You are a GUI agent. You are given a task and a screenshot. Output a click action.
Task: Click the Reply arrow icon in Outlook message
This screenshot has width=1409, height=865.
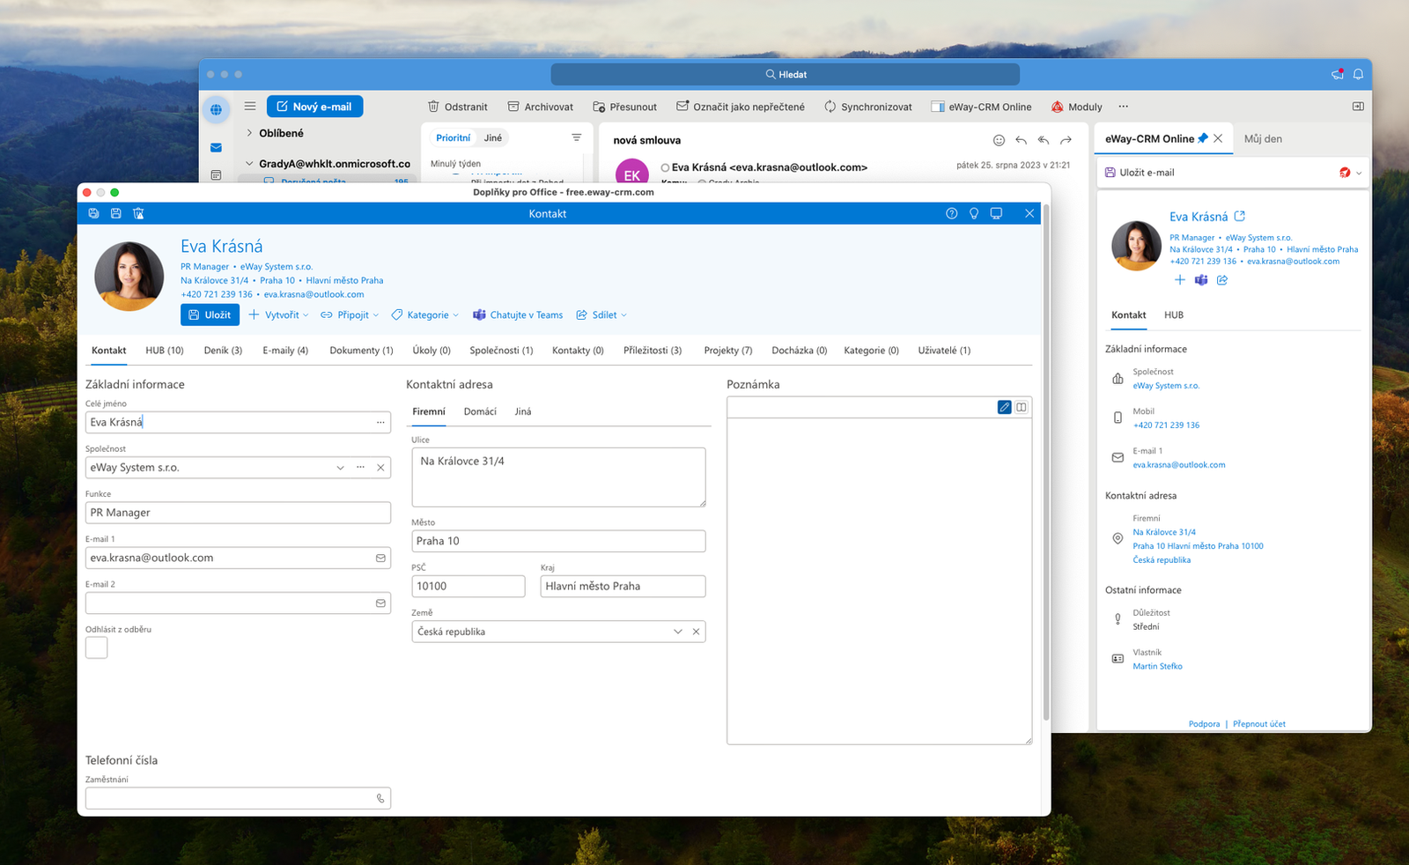[x=1022, y=140]
